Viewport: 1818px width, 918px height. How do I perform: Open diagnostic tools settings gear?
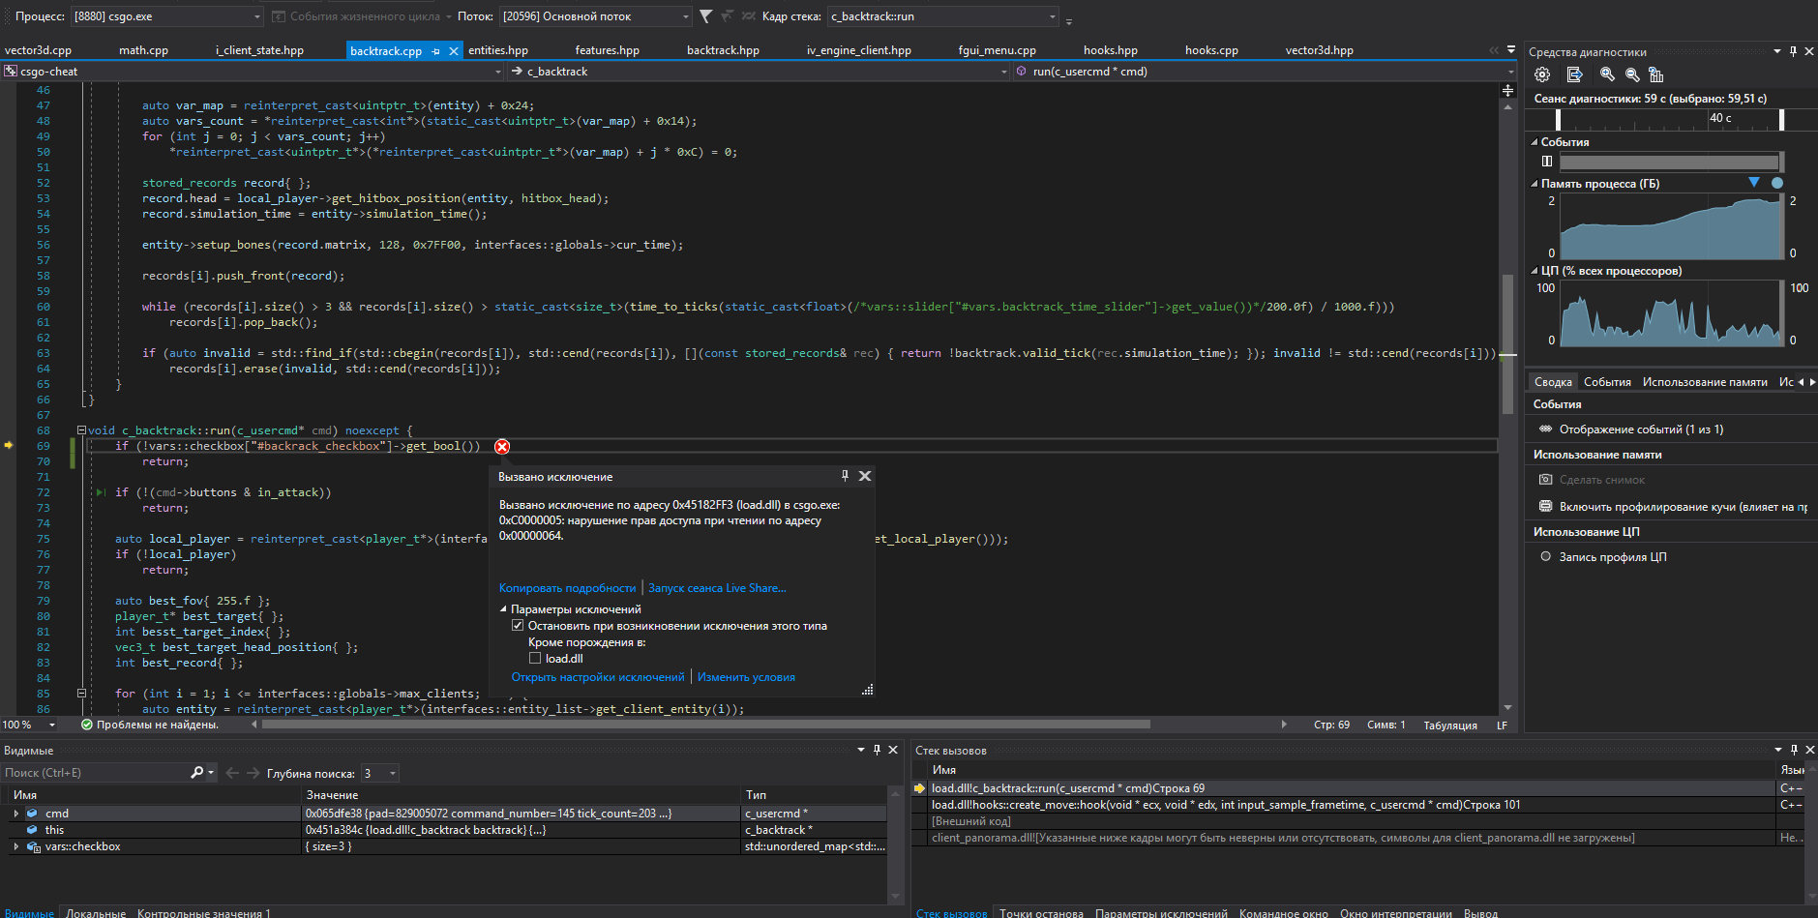1542,74
